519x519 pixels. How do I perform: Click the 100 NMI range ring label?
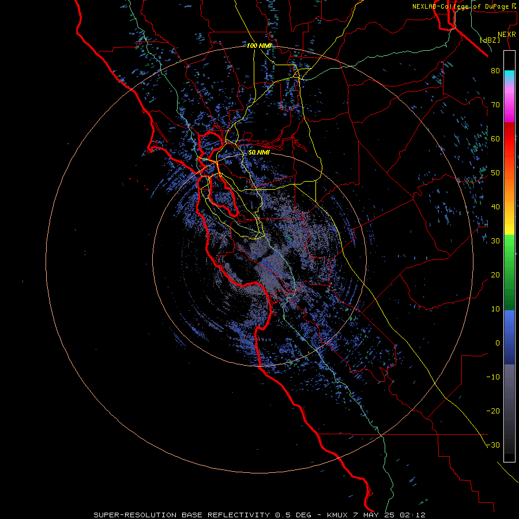(259, 46)
